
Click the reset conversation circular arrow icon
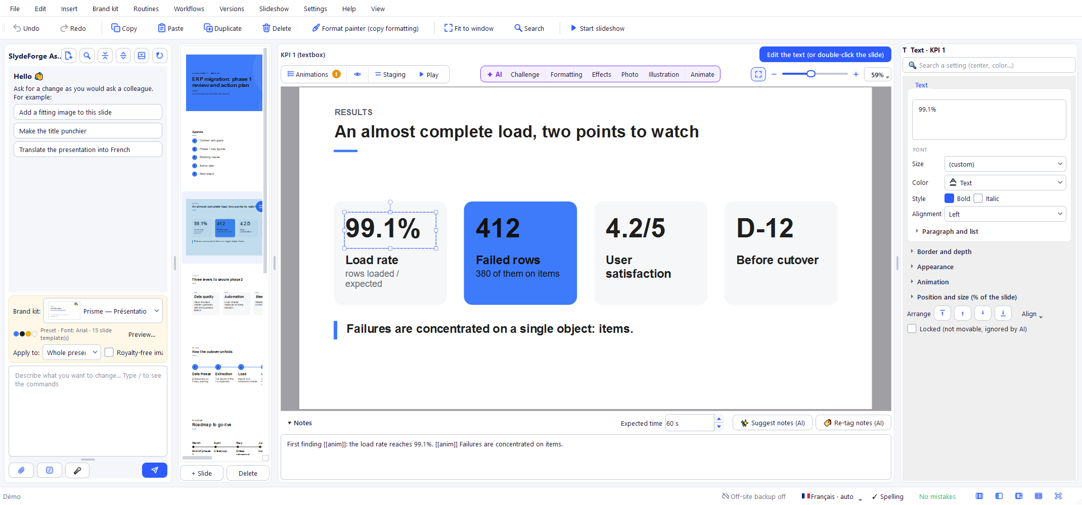(x=160, y=56)
